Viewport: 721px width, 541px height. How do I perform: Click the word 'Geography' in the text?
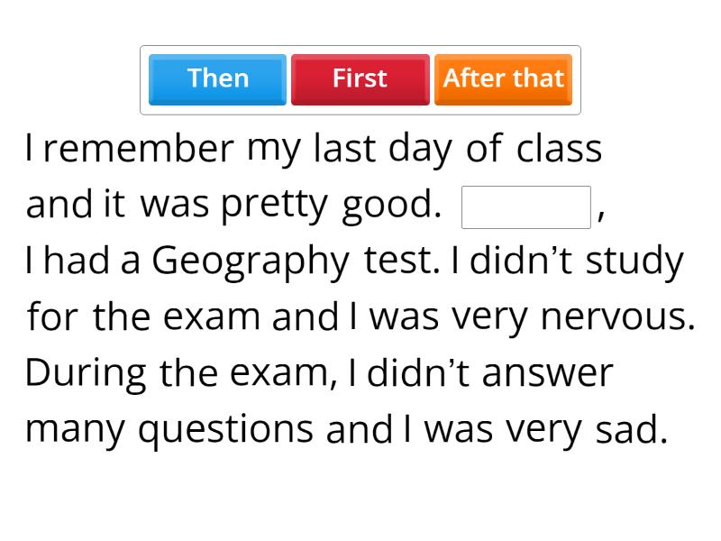click(251, 262)
